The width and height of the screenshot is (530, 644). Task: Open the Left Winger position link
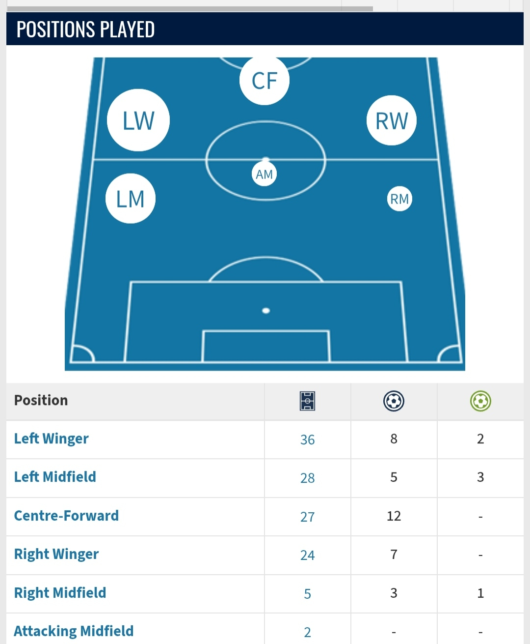tap(52, 439)
